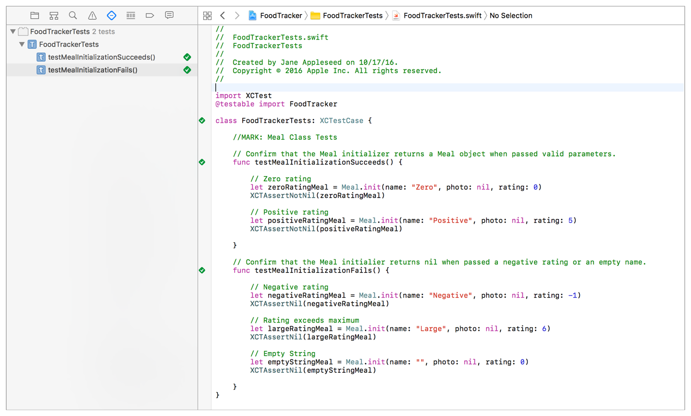Select the FoodTrackerTests class row
Viewport: 691px width, 416px height.
coord(102,44)
